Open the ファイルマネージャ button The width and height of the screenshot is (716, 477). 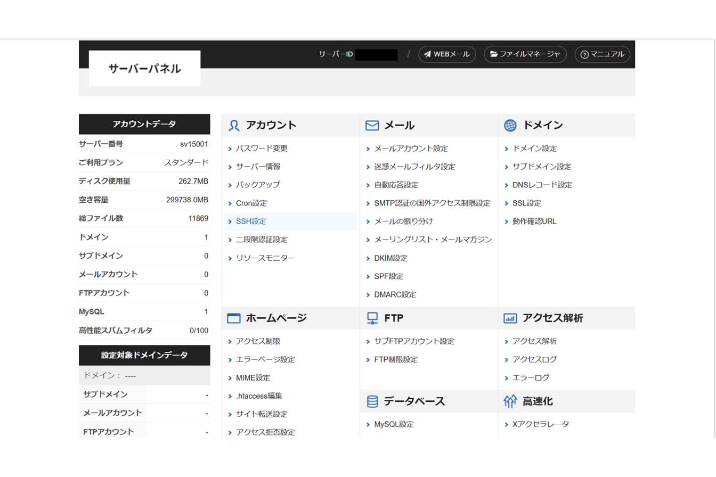point(525,54)
